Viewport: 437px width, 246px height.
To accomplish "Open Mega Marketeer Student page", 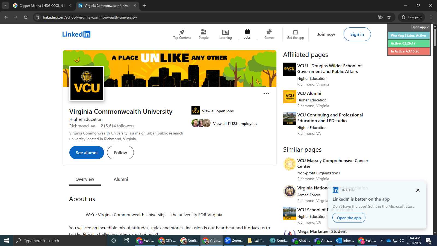I will pos(322,232).
